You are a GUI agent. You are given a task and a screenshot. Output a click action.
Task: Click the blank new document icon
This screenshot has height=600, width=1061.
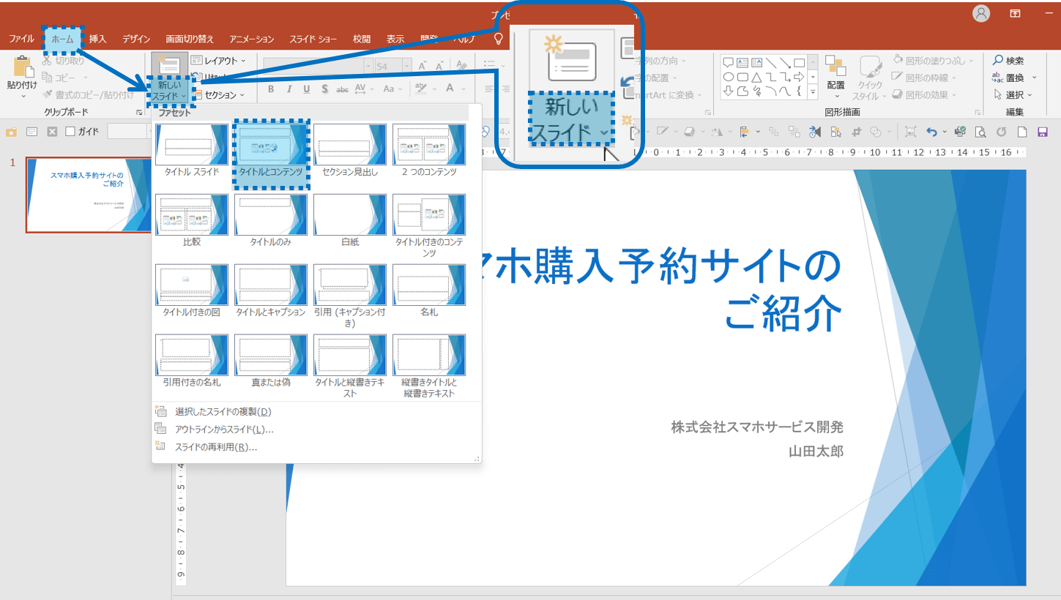1022,132
